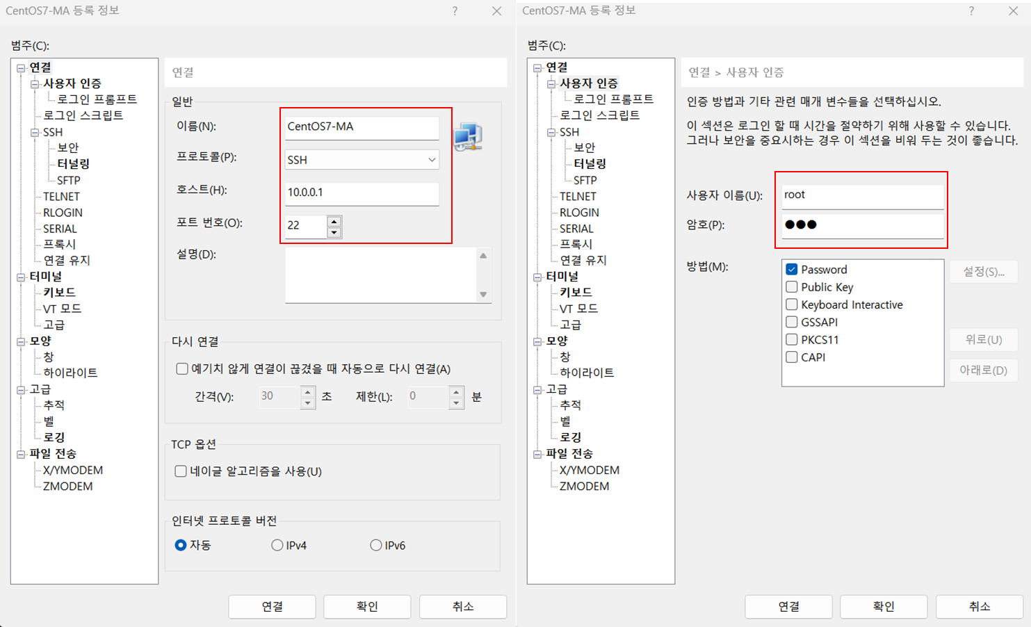Select the 자동 internet protocol radio
This screenshot has width=1031, height=627.
pyautogui.click(x=181, y=545)
